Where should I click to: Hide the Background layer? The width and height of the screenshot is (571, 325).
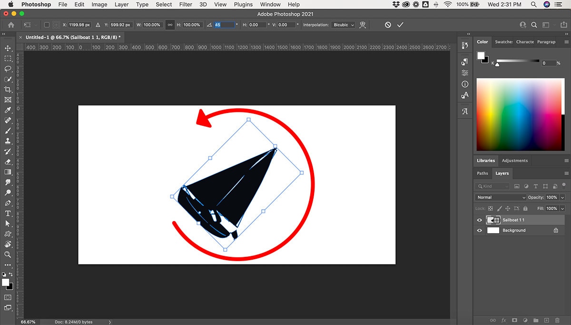pyautogui.click(x=479, y=231)
